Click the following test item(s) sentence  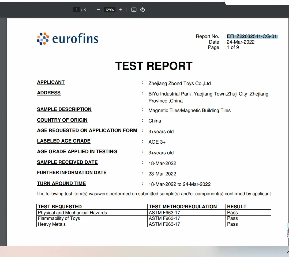(x=153, y=194)
